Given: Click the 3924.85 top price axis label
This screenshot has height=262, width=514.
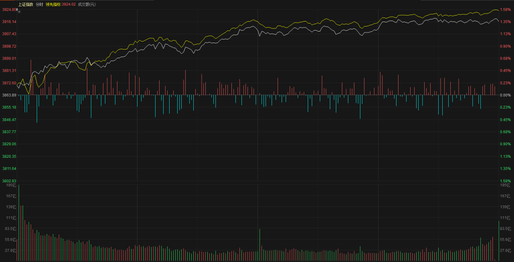Looking at the screenshot, I should pyautogui.click(x=9, y=10).
